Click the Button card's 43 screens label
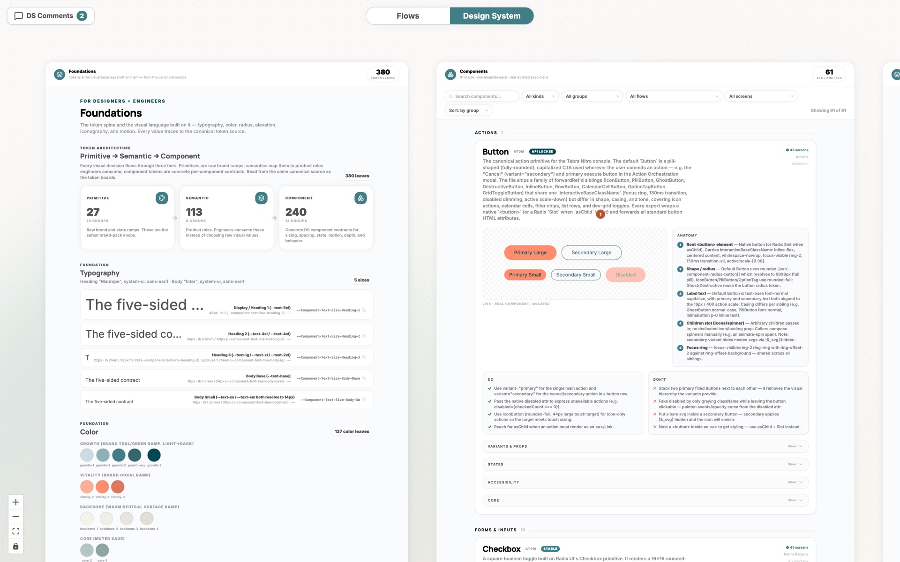 797,150
